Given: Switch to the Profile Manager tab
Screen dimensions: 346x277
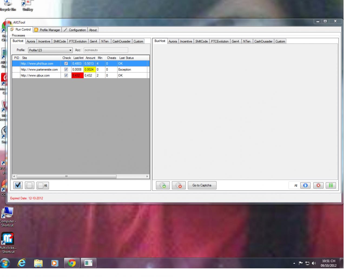Looking at the screenshot, I should pyautogui.click(x=47, y=30).
